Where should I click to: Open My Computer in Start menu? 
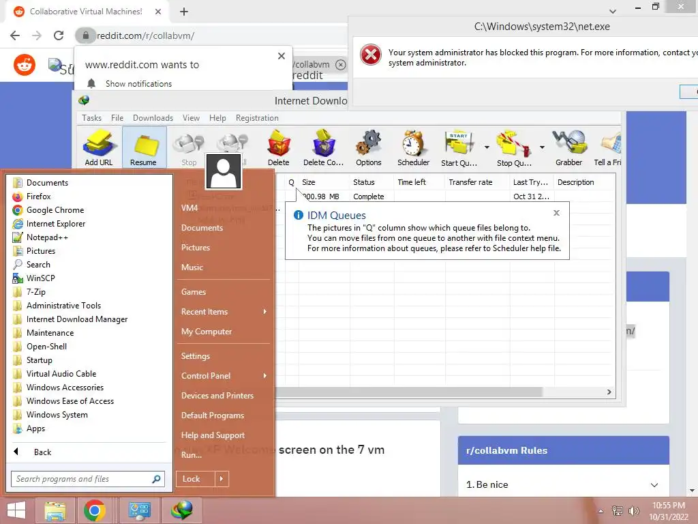pyautogui.click(x=207, y=331)
